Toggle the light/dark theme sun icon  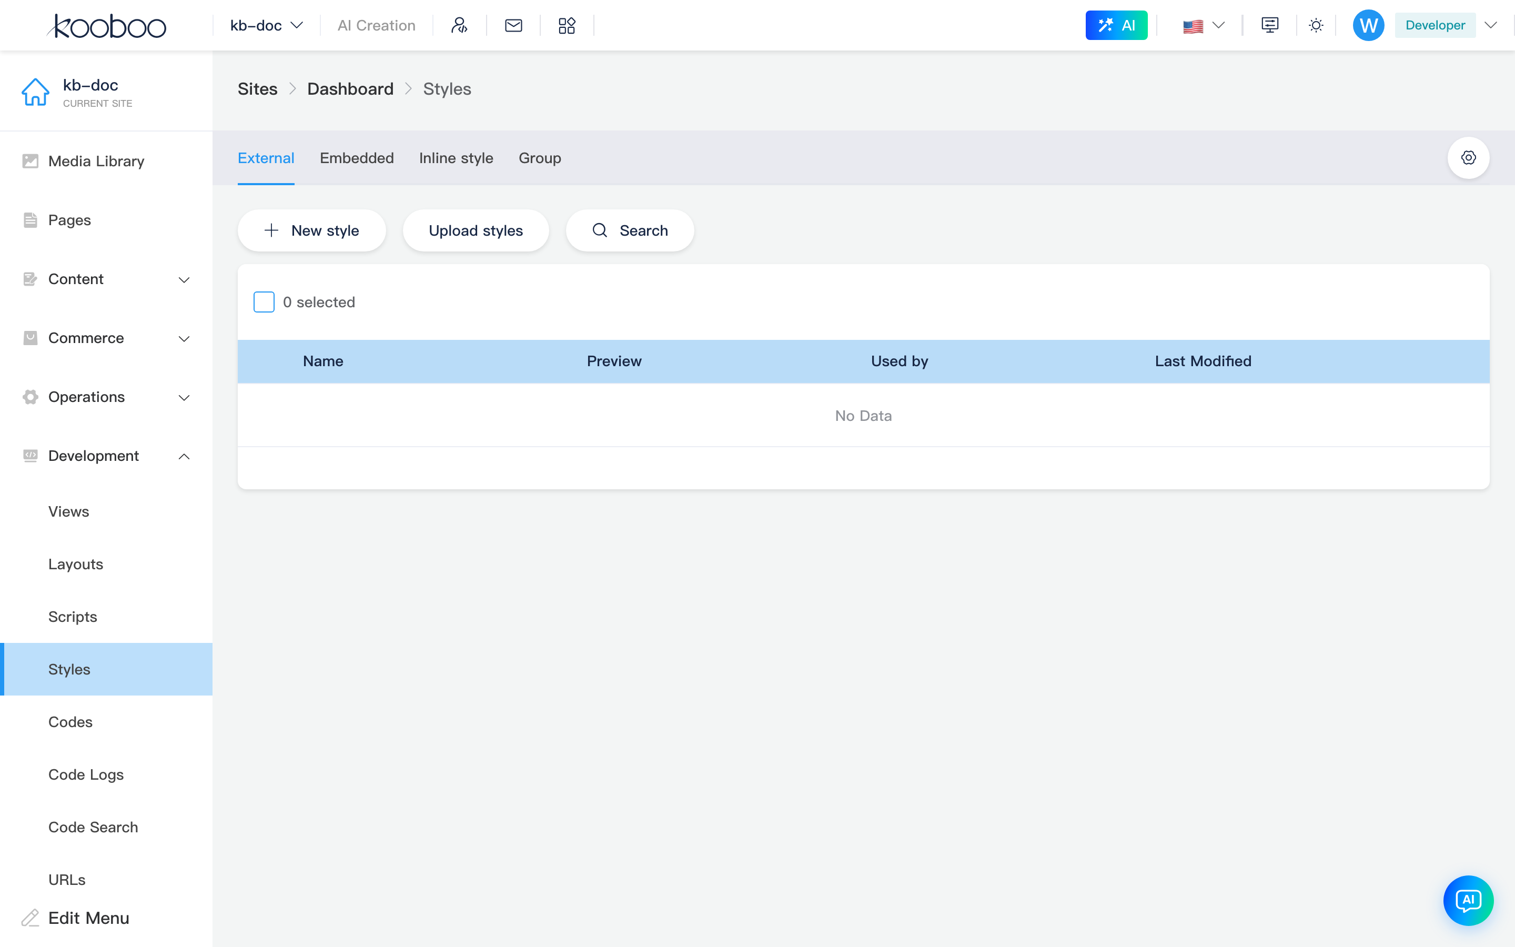tap(1316, 26)
